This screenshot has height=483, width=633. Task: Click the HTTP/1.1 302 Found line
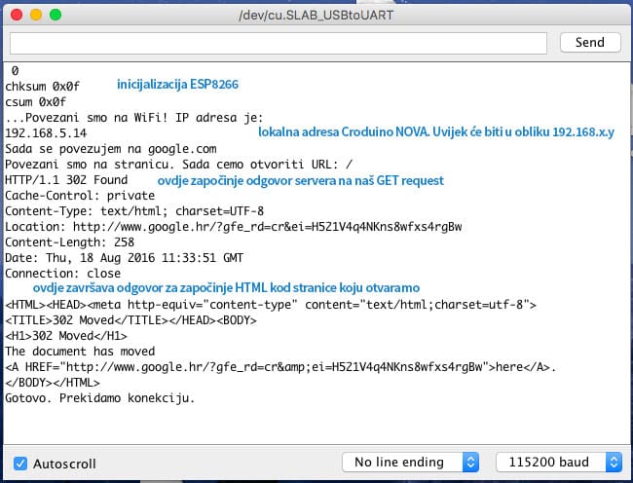[x=65, y=180]
